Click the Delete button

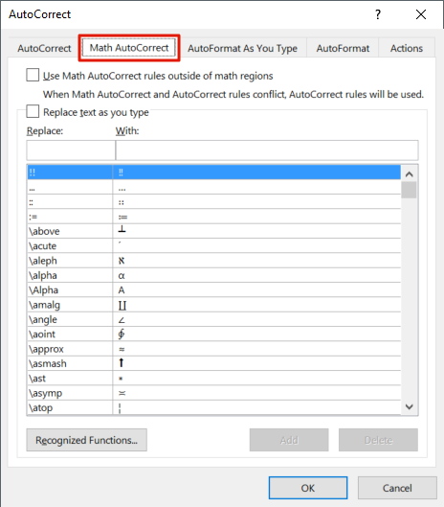coord(378,440)
